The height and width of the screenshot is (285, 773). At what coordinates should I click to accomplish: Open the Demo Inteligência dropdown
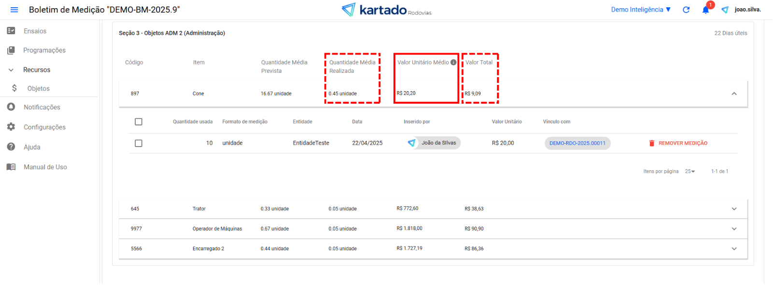(x=641, y=10)
